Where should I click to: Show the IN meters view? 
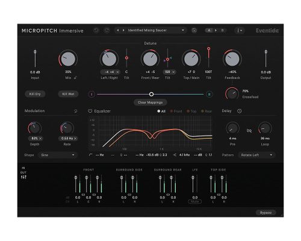(x=23, y=168)
